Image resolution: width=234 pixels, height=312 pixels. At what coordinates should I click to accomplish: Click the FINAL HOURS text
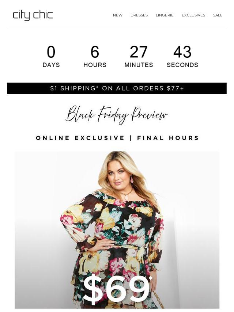pos(168,138)
